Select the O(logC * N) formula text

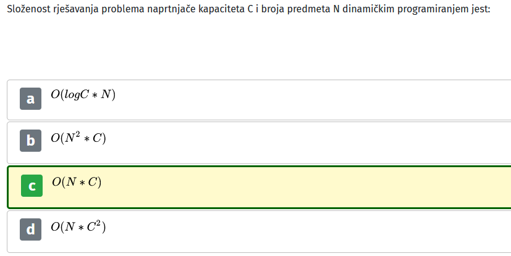[83, 94]
